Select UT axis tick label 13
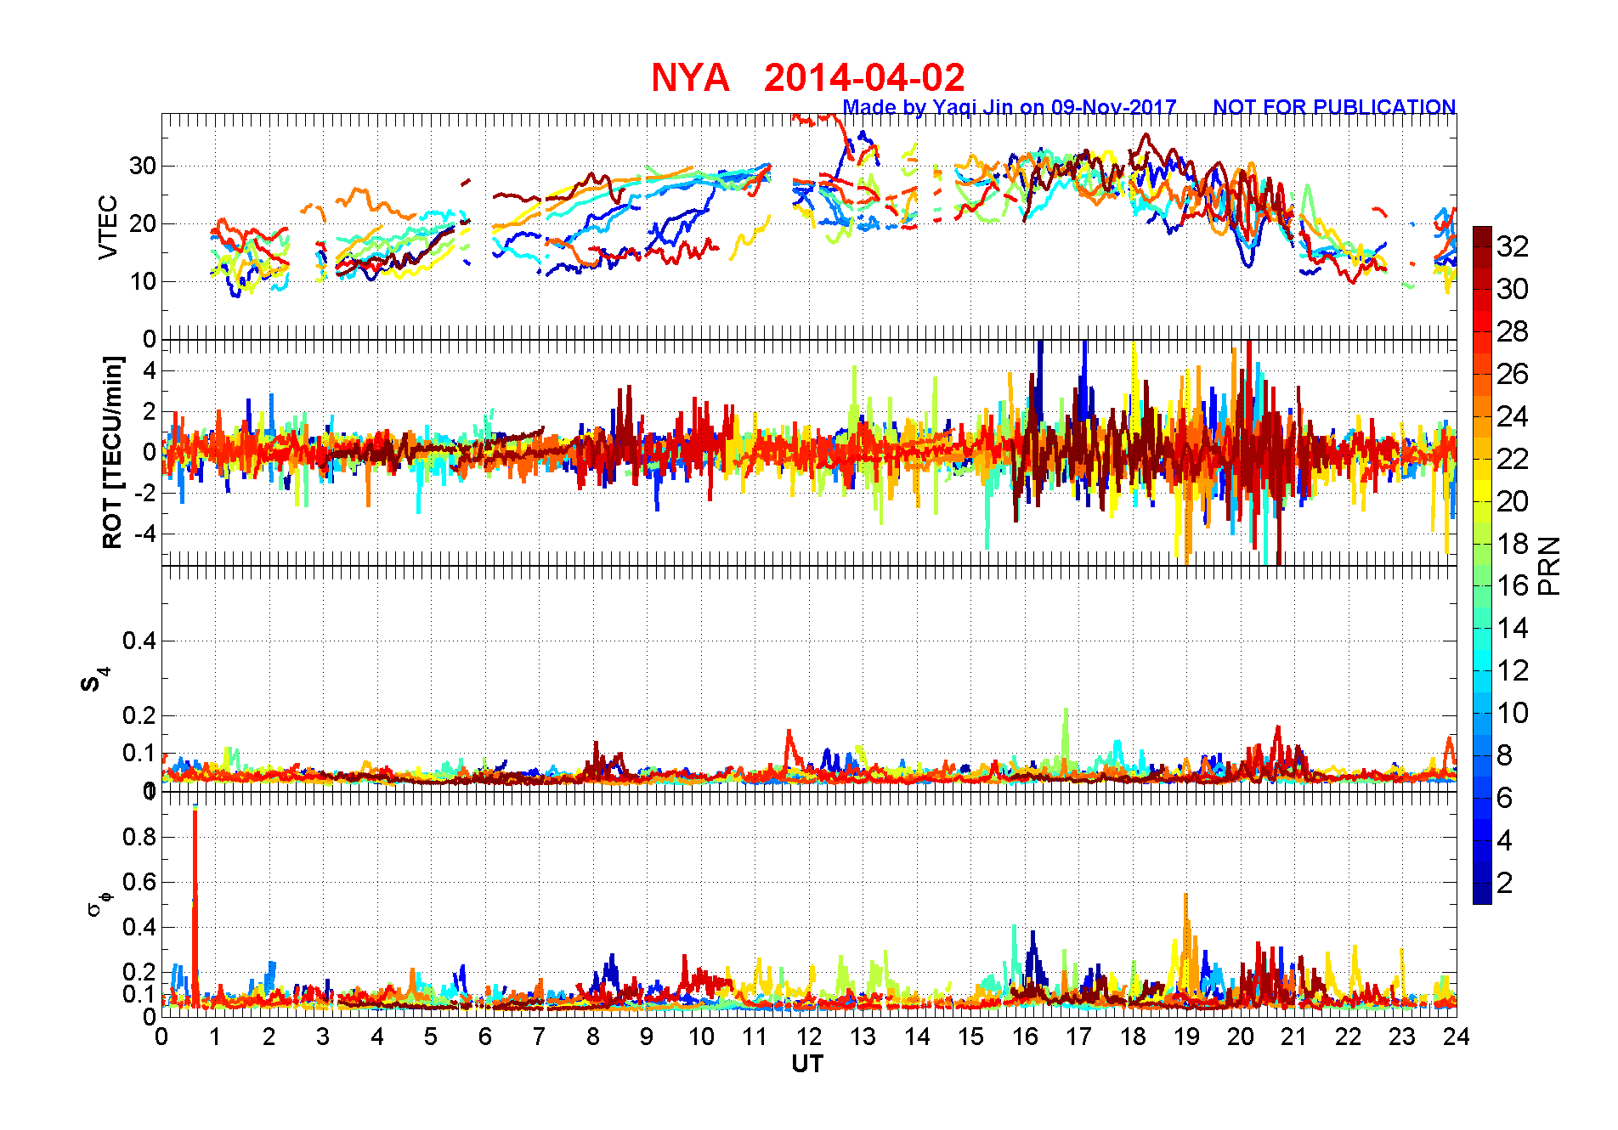1618x1130 pixels. tap(863, 1037)
